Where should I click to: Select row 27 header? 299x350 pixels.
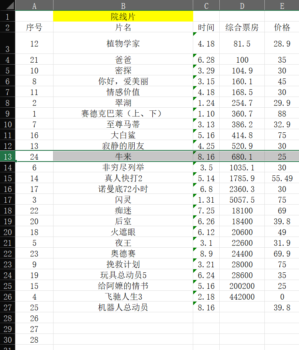[8, 307]
